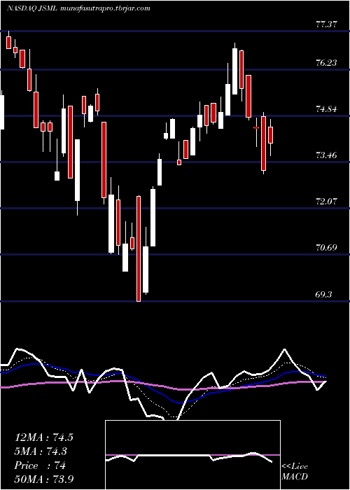Click the 77.37 price level label
The image size is (350, 490).
point(326,24)
